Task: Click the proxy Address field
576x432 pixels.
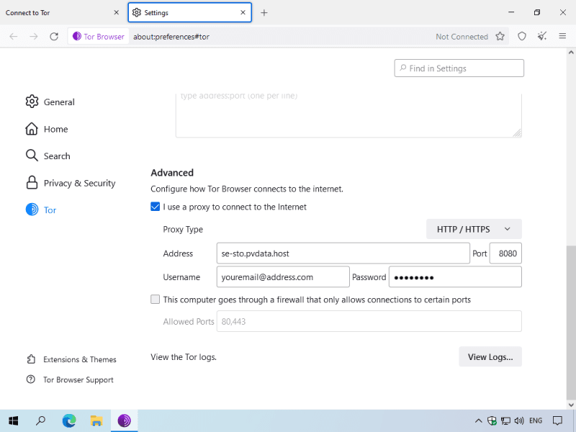Action: tap(343, 253)
